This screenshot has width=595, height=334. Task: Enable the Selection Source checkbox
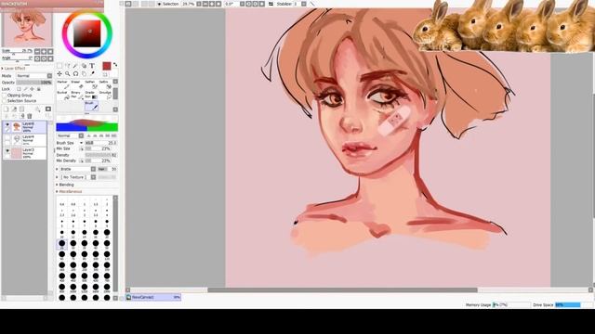[5, 101]
